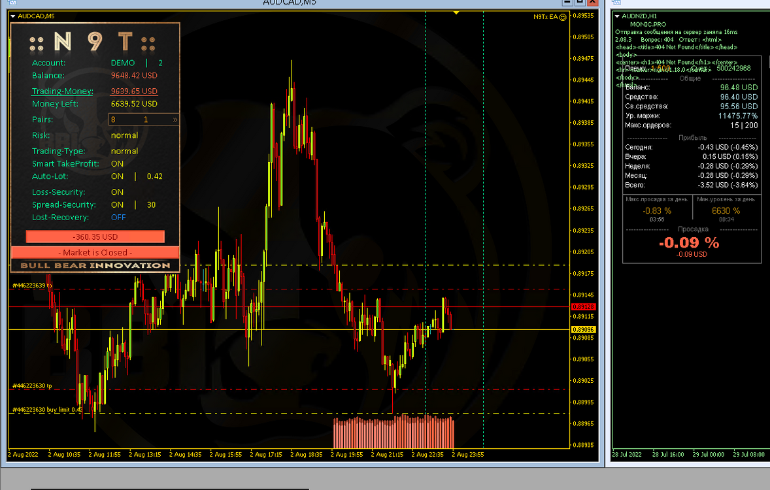This screenshot has width=770, height=490.
Task: Click the Баланс 96.48 USD value
Action: point(739,88)
